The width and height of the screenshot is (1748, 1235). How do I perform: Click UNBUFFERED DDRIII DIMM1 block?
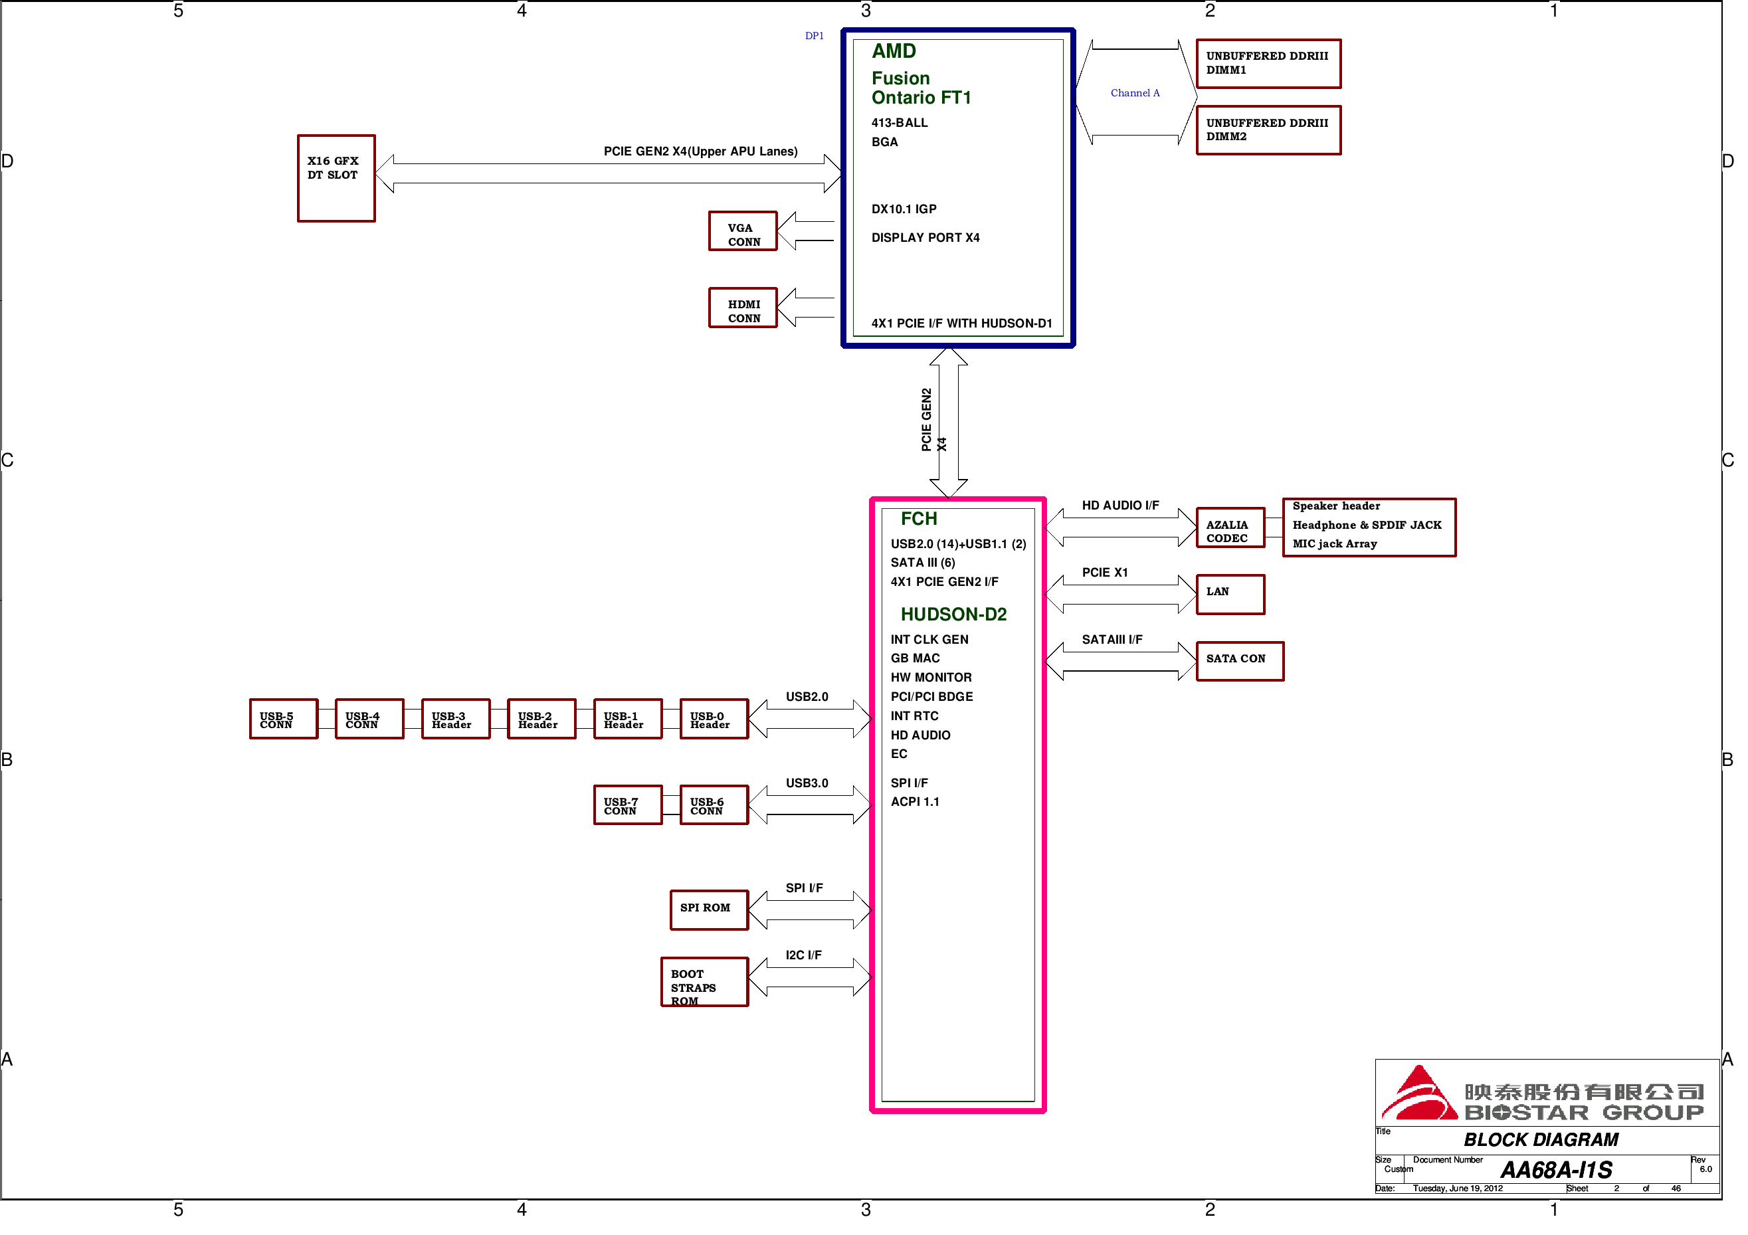[1268, 63]
